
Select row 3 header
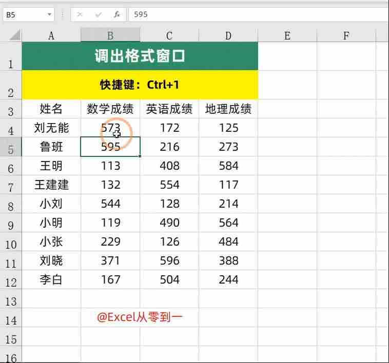coord(11,109)
